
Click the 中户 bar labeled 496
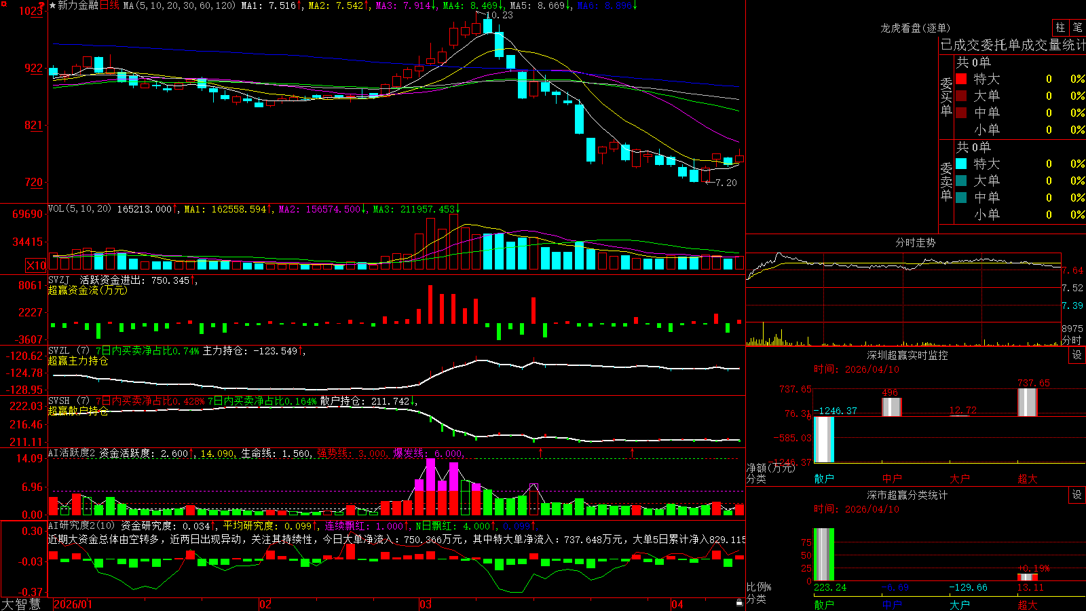pos(892,407)
